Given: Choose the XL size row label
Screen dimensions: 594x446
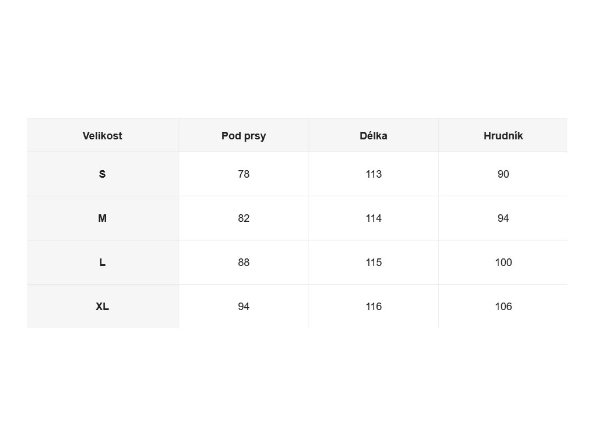Looking at the screenshot, I should click(x=102, y=307).
